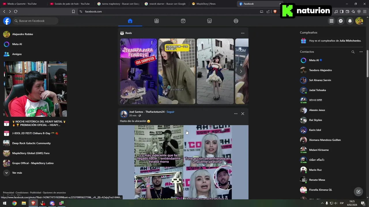Go back in browser

4,11
